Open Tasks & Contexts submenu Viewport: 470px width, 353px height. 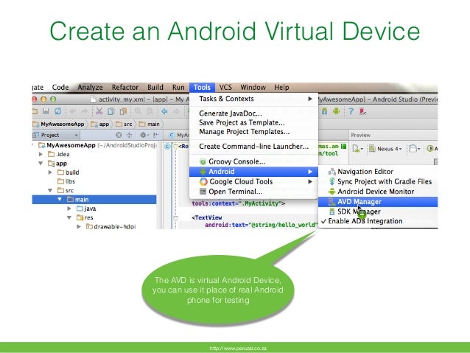point(253,99)
